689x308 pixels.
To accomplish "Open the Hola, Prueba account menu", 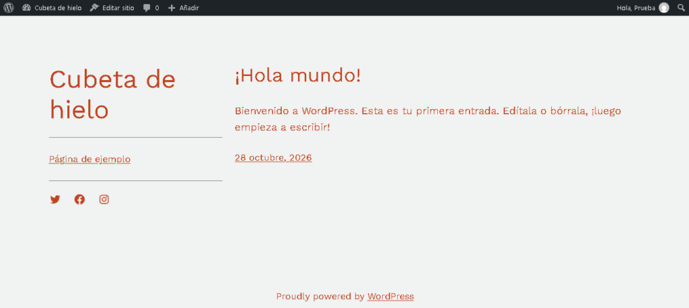I will click(x=643, y=7).
